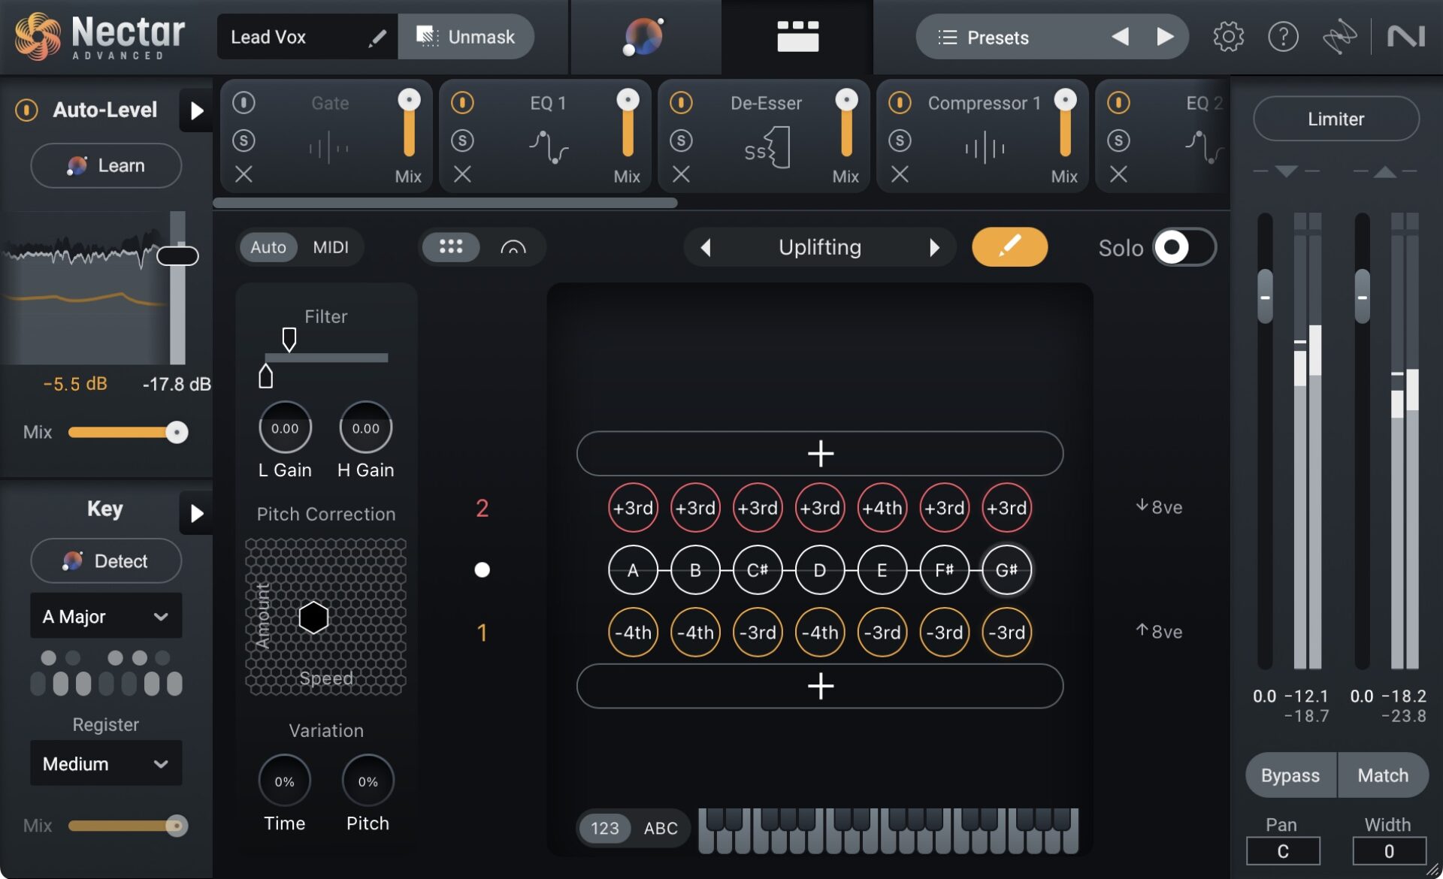
Task: Select the ABC note naming tab
Action: (x=660, y=828)
